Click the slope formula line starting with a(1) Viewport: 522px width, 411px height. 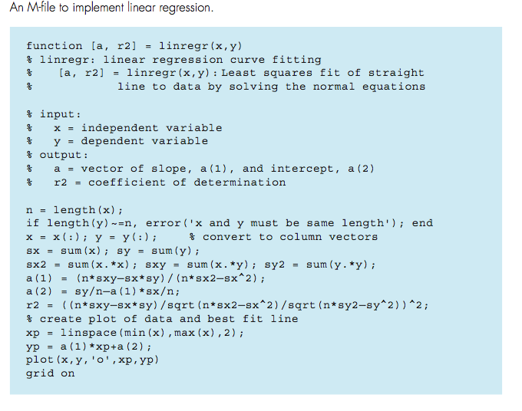(x=146, y=278)
